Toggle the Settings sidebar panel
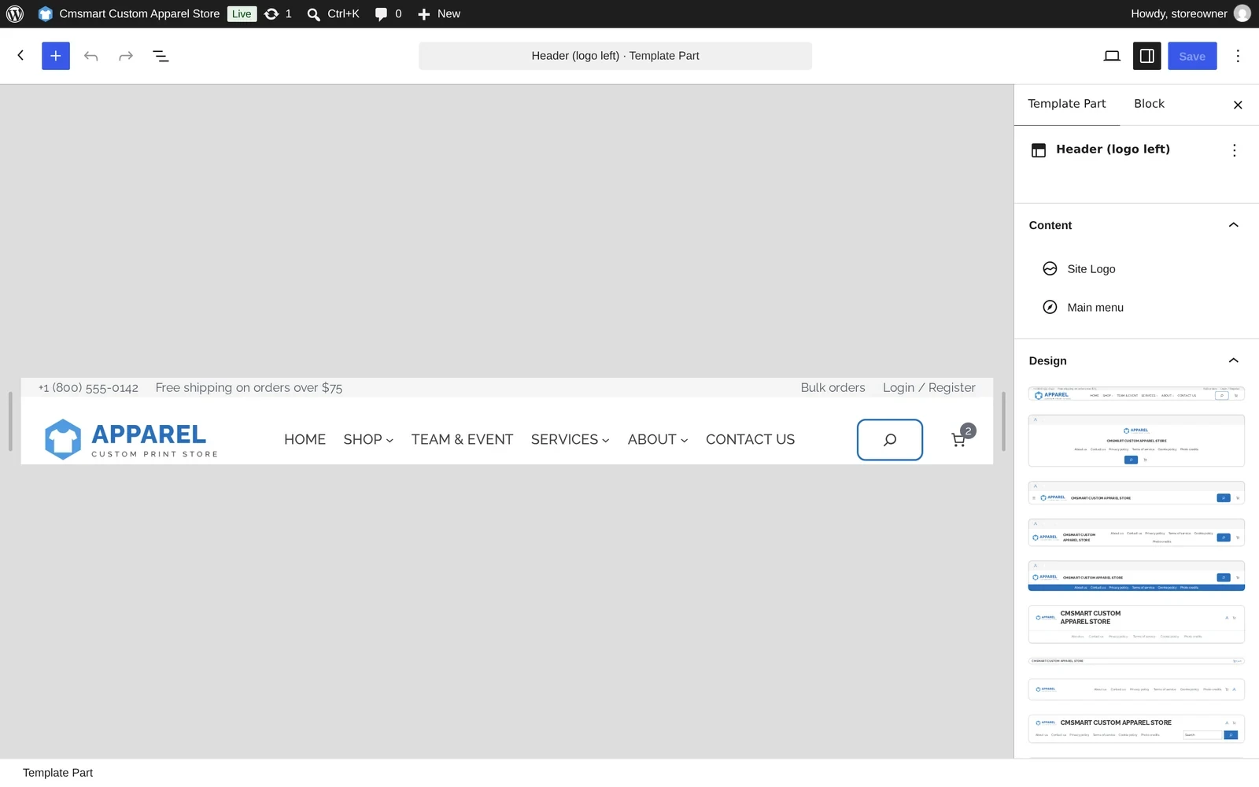The height and width of the screenshot is (787, 1259). pyautogui.click(x=1147, y=56)
